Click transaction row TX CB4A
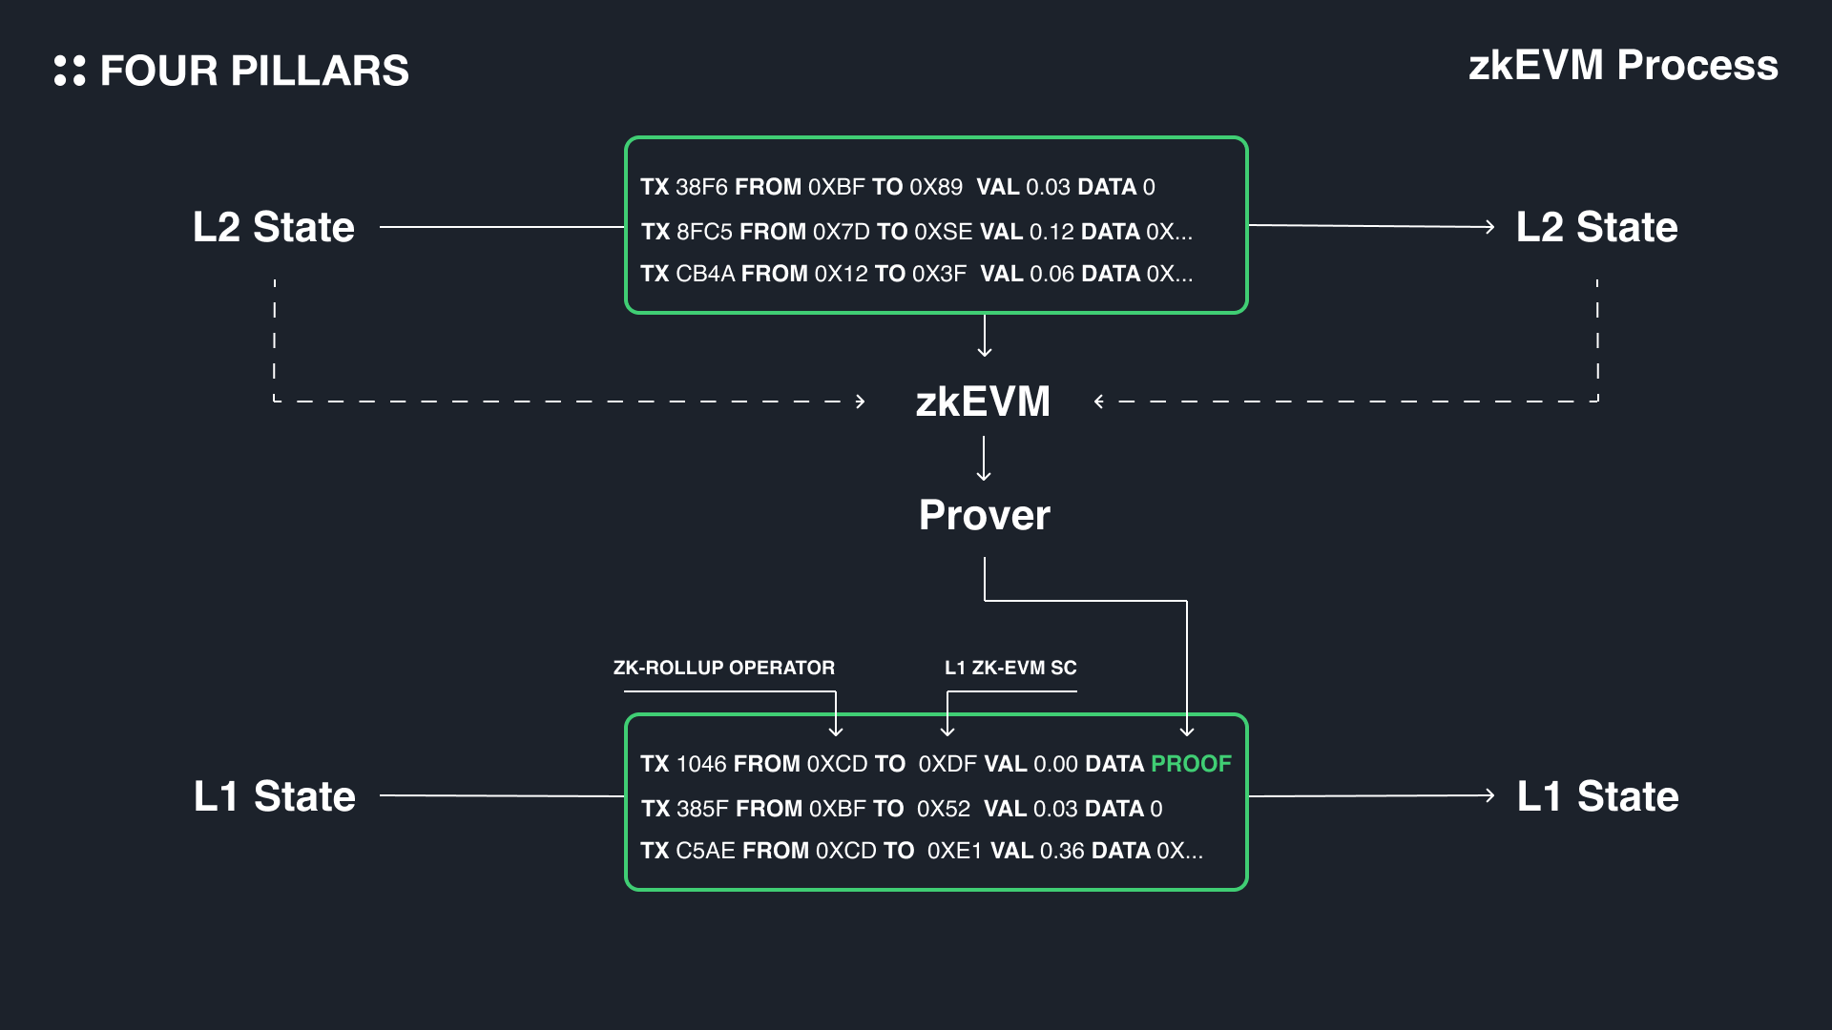Image resolution: width=1832 pixels, height=1030 pixels. pyautogui.click(x=916, y=274)
